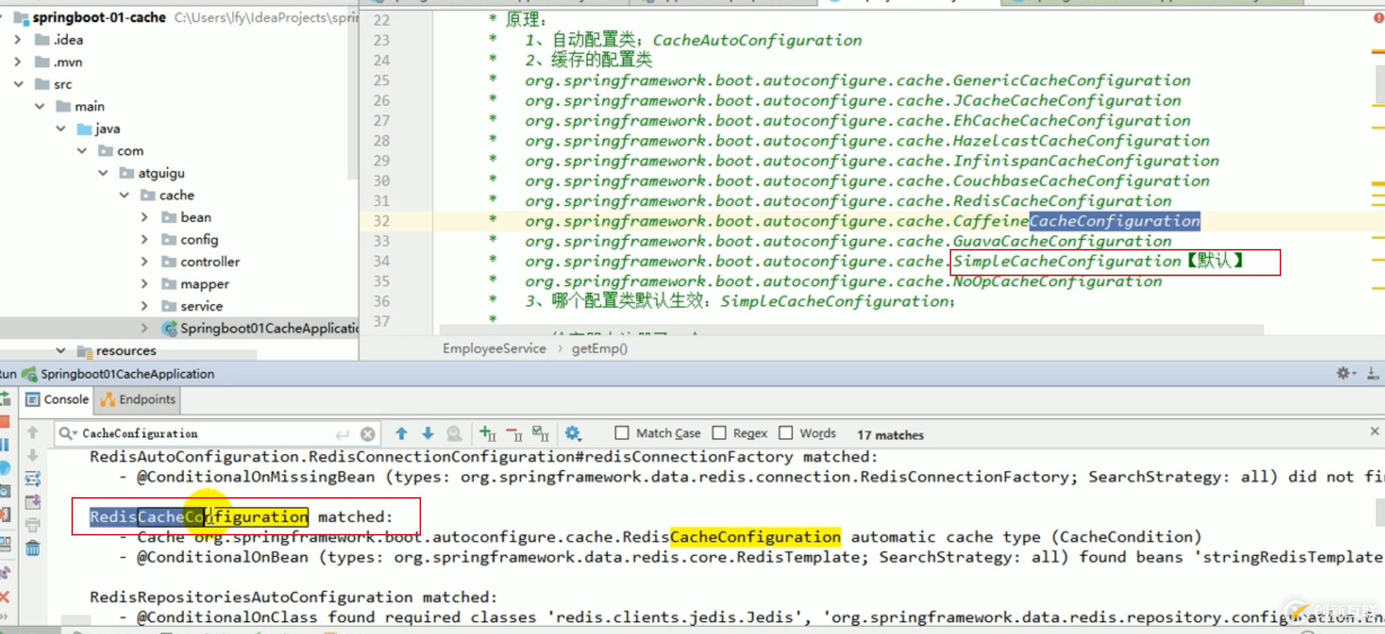
Task: Click the clear all trash icon in console
Action: pyautogui.click(x=32, y=548)
